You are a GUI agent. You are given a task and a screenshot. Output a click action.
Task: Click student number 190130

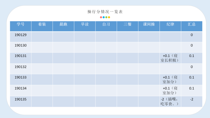pos(21,45)
